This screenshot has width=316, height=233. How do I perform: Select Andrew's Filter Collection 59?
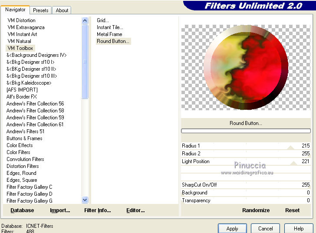point(35,118)
